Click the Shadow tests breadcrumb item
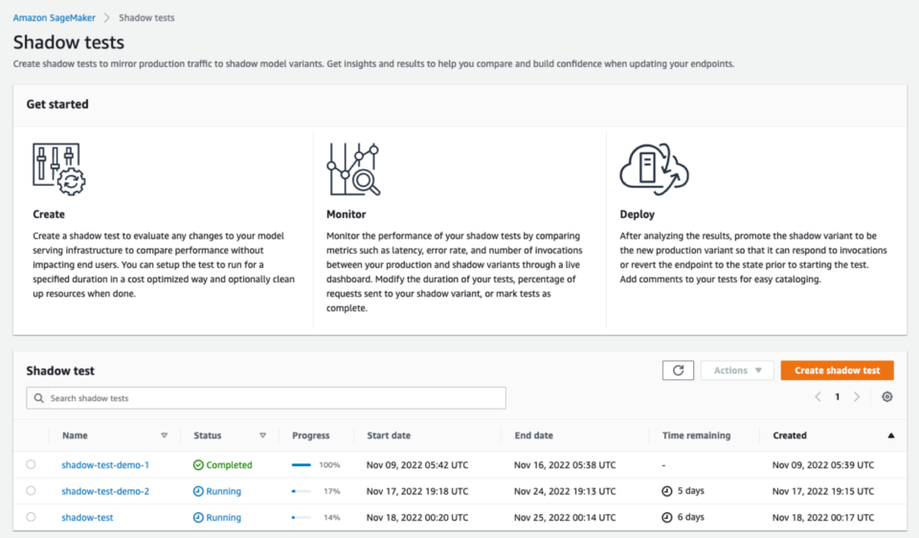This screenshot has height=538, width=919. point(146,18)
